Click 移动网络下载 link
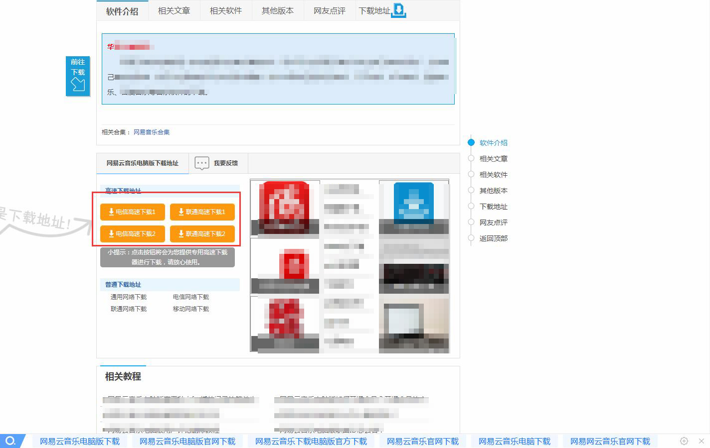The image size is (710, 448). (x=191, y=309)
